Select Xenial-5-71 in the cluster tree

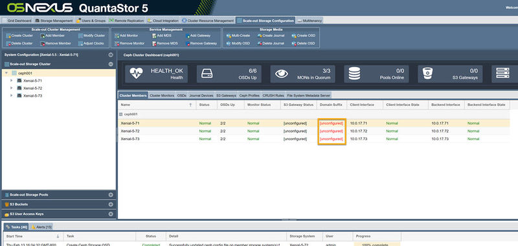(x=32, y=81)
